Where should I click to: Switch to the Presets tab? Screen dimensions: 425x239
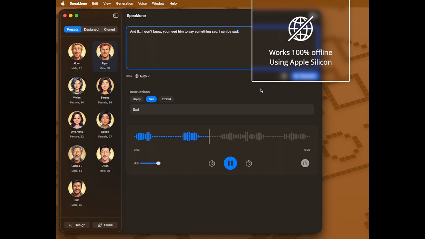(72, 30)
